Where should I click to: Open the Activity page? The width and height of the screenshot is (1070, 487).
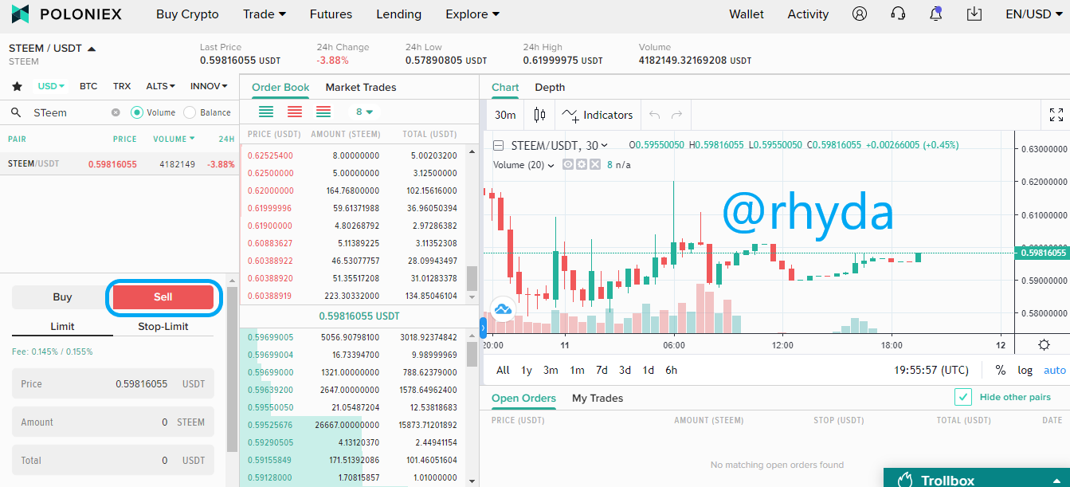tap(808, 14)
